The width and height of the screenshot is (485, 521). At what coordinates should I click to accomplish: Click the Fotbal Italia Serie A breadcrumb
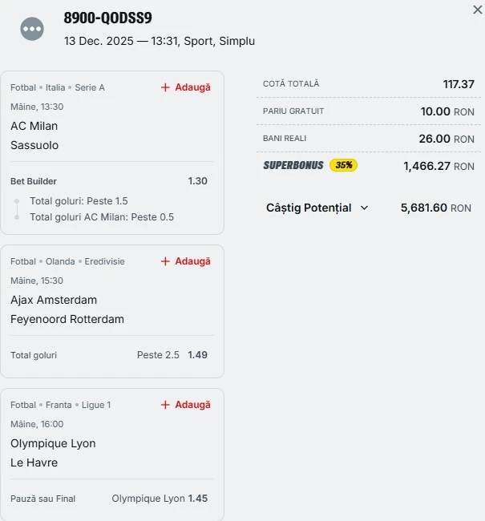pyautogui.click(x=58, y=87)
